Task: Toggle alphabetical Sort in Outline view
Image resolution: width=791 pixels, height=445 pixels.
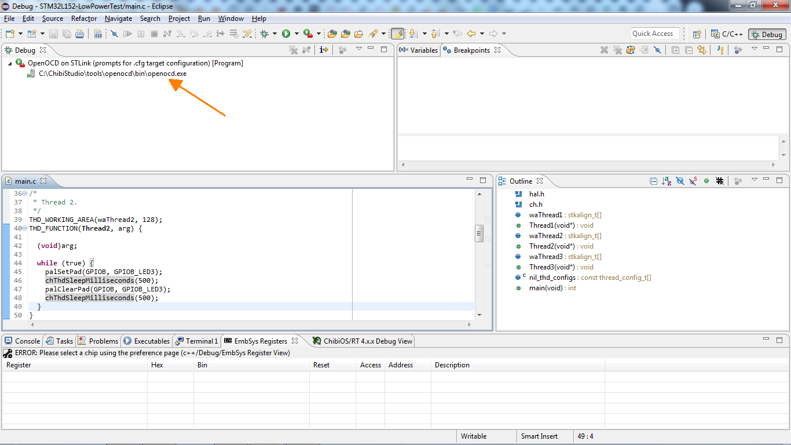Action: point(667,181)
